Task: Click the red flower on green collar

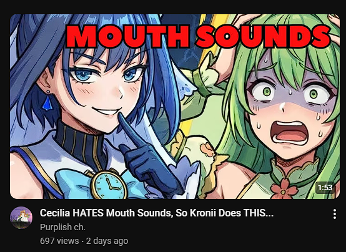Action: [283, 188]
